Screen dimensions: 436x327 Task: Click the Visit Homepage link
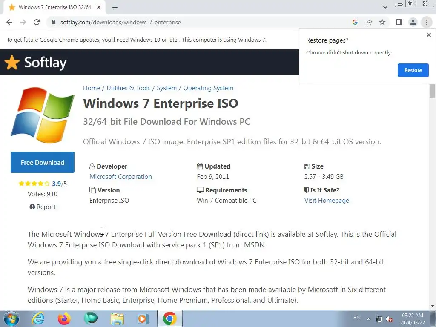pos(327,201)
